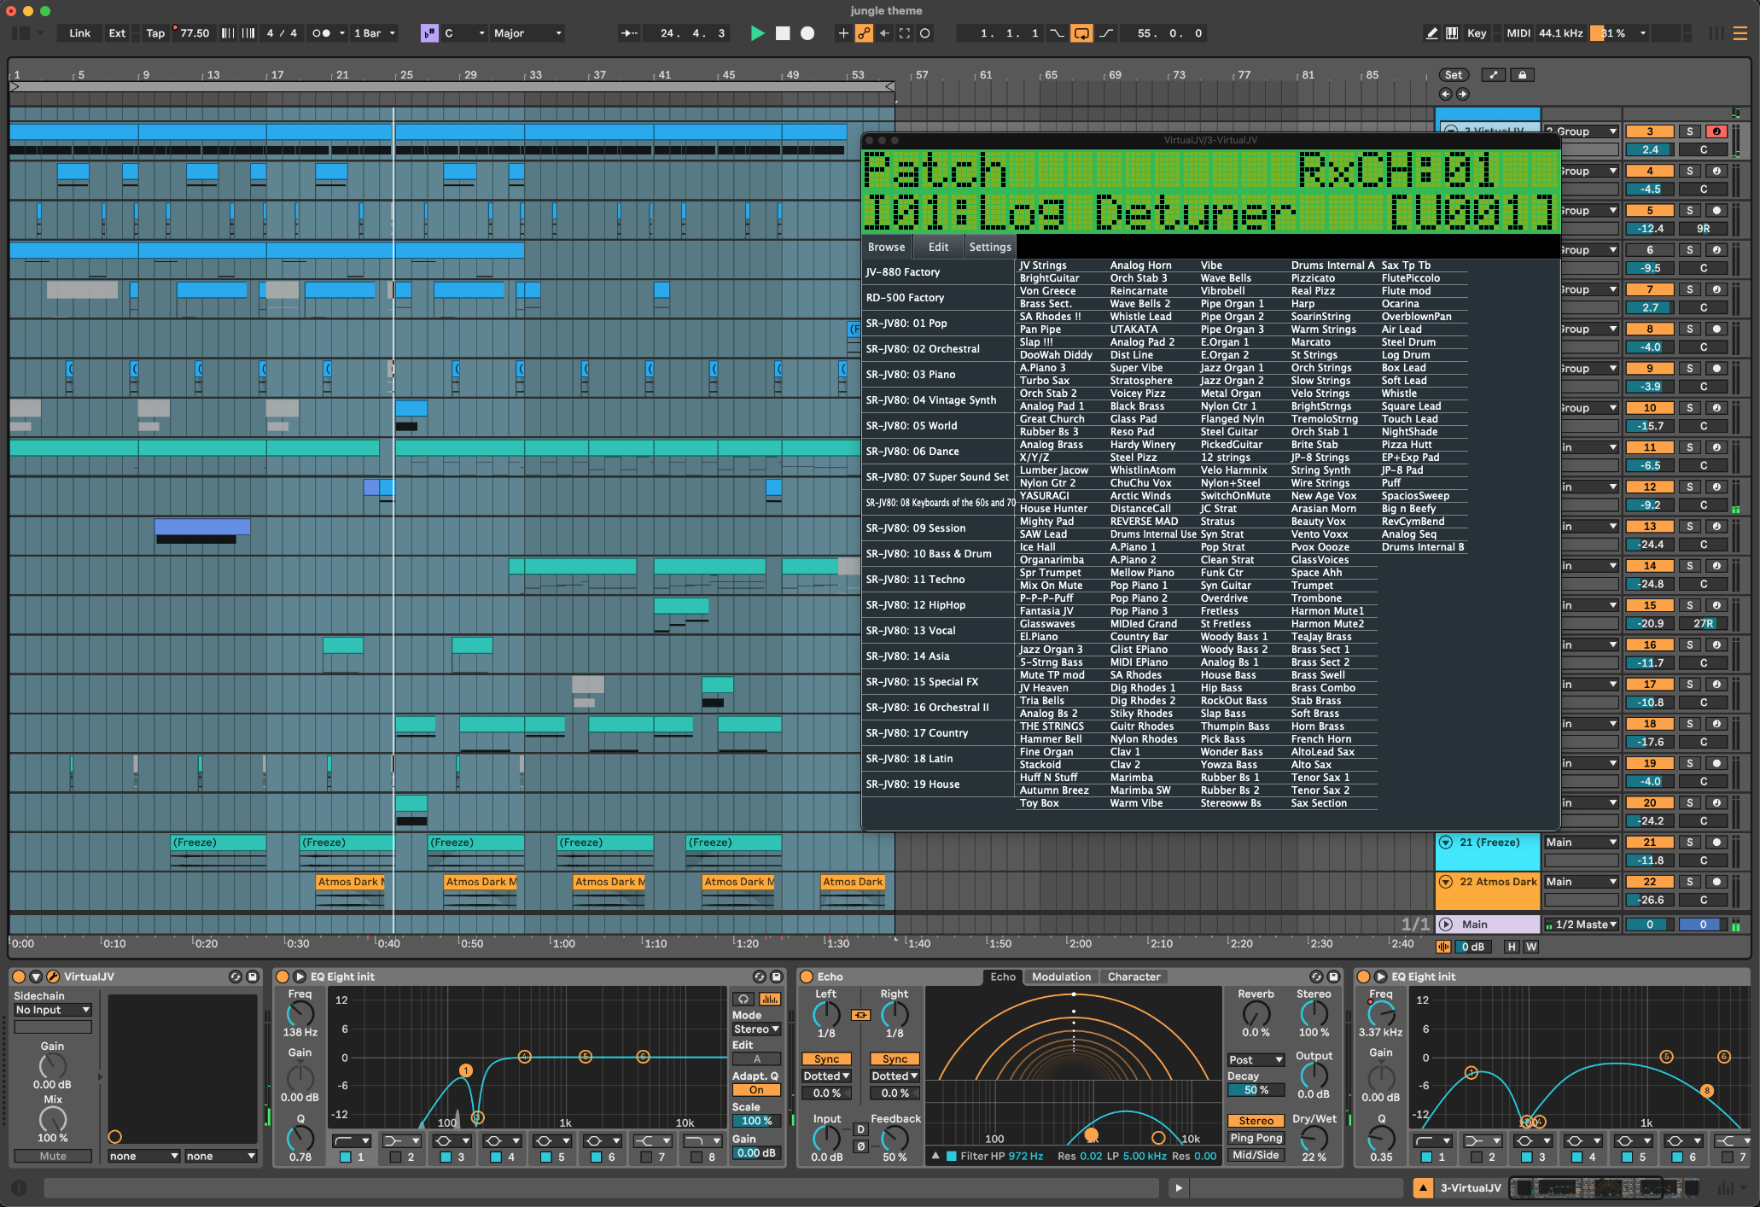Toggle the scale mode sharp/flat icon
Screen dimensions: 1760x1207
[429, 33]
